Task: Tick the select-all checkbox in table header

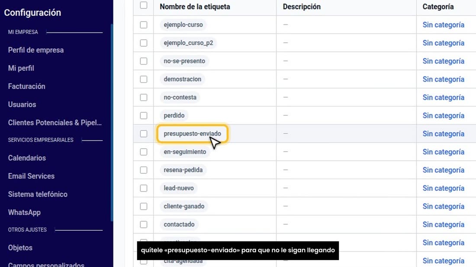Action: [x=144, y=5]
